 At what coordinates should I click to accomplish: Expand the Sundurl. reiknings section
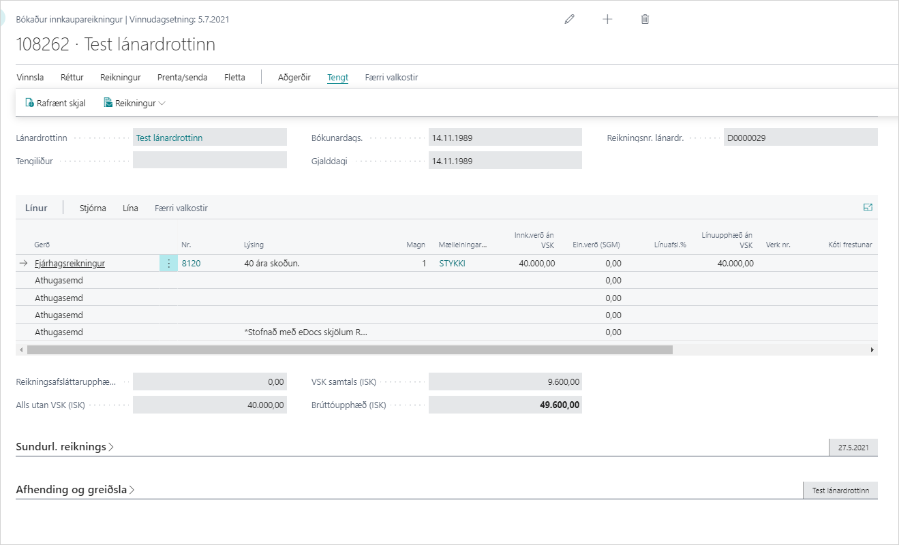tap(65, 447)
